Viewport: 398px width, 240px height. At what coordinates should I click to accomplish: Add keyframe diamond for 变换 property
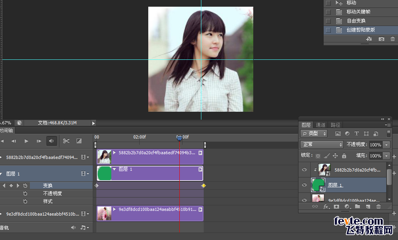(x=11, y=186)
